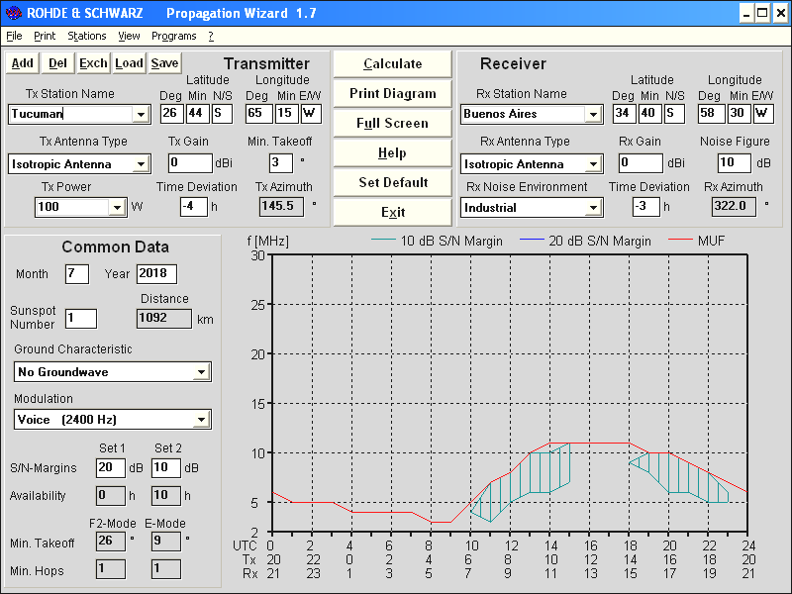Open the File menu

coord(14,36)
